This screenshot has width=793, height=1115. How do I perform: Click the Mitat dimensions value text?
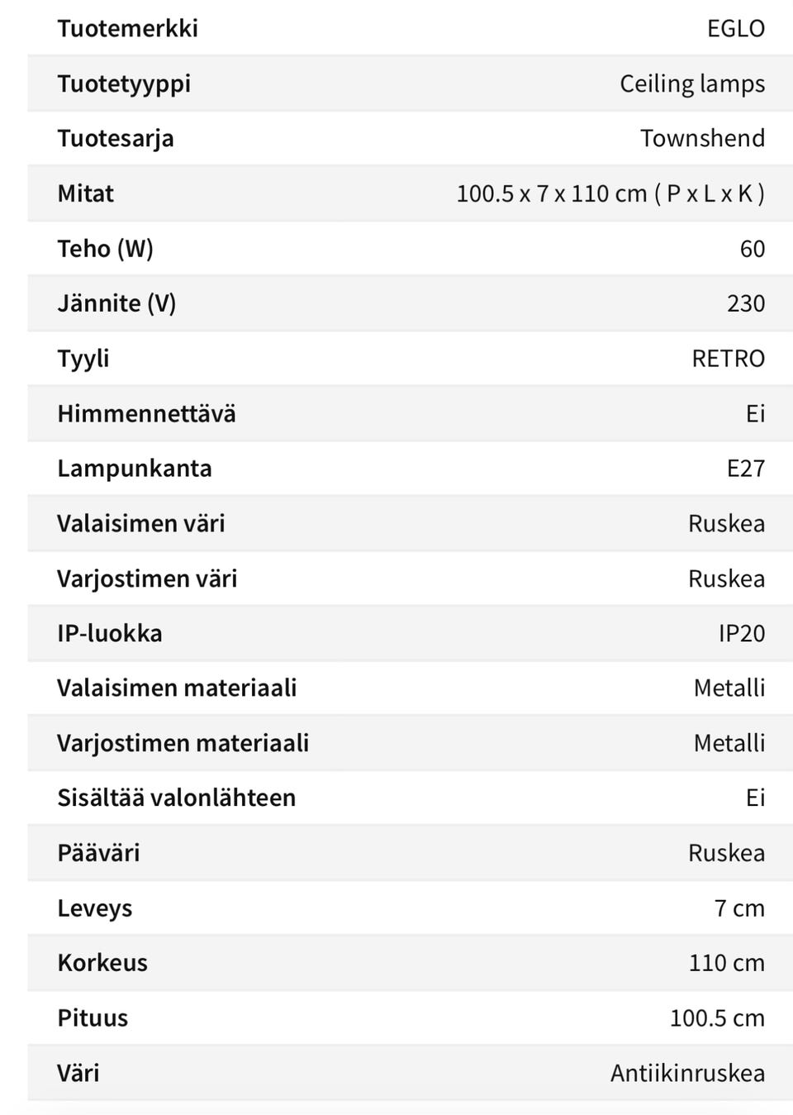[x=610, y=193]
